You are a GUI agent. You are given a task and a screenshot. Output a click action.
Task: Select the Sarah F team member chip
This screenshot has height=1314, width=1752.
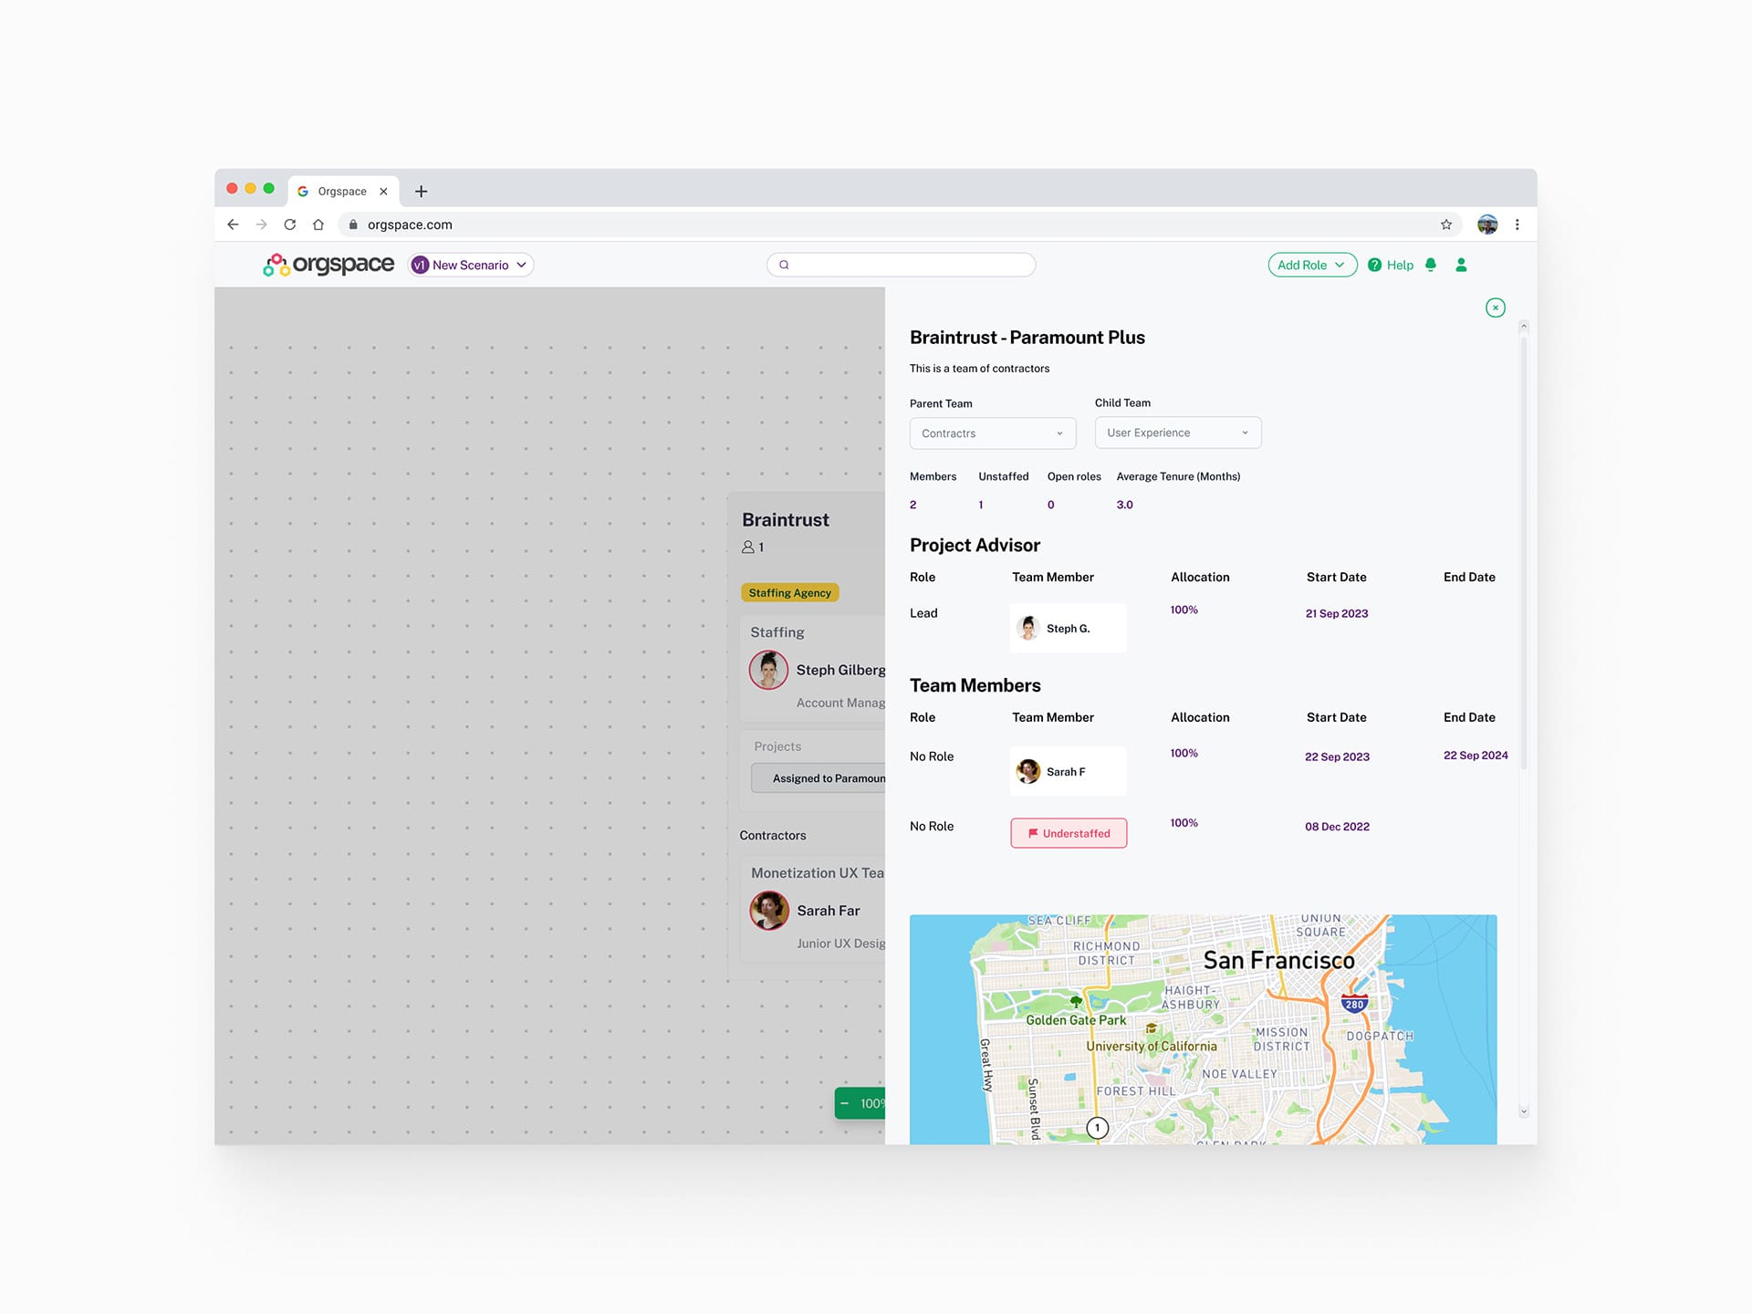click(x=1068, y=771)
